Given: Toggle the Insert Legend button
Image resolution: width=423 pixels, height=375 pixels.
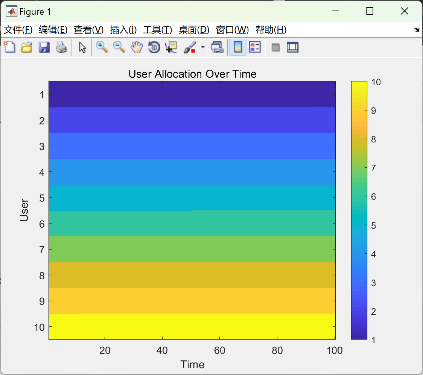Looking at the screenshot, I should pyautogui.click(x=255, y=47).
